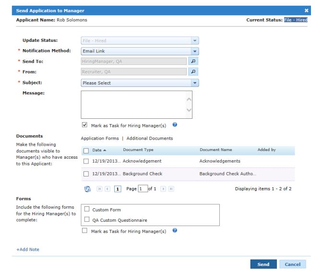Click the File - Hired current status link
Image resolution: width=322 pixels, height=278 pixels.
296,20
